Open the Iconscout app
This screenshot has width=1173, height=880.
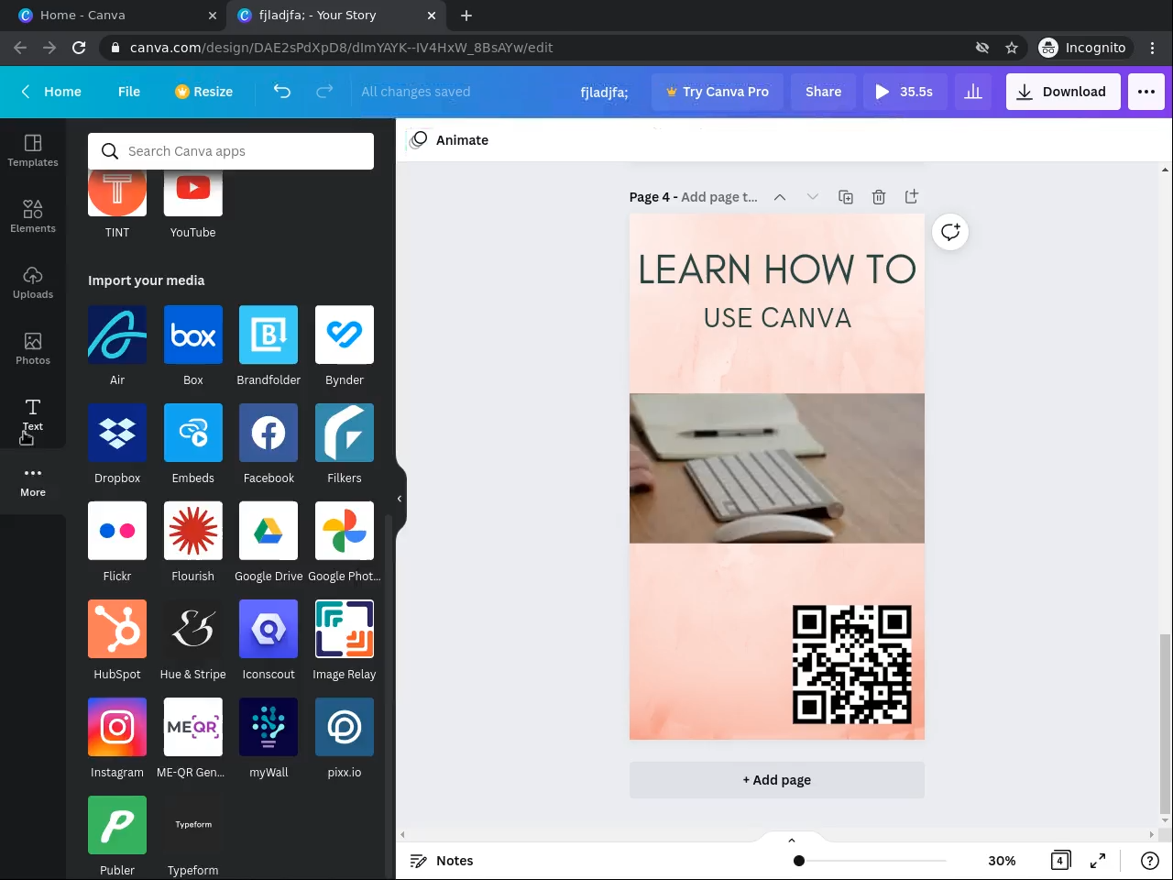point(269,629)
